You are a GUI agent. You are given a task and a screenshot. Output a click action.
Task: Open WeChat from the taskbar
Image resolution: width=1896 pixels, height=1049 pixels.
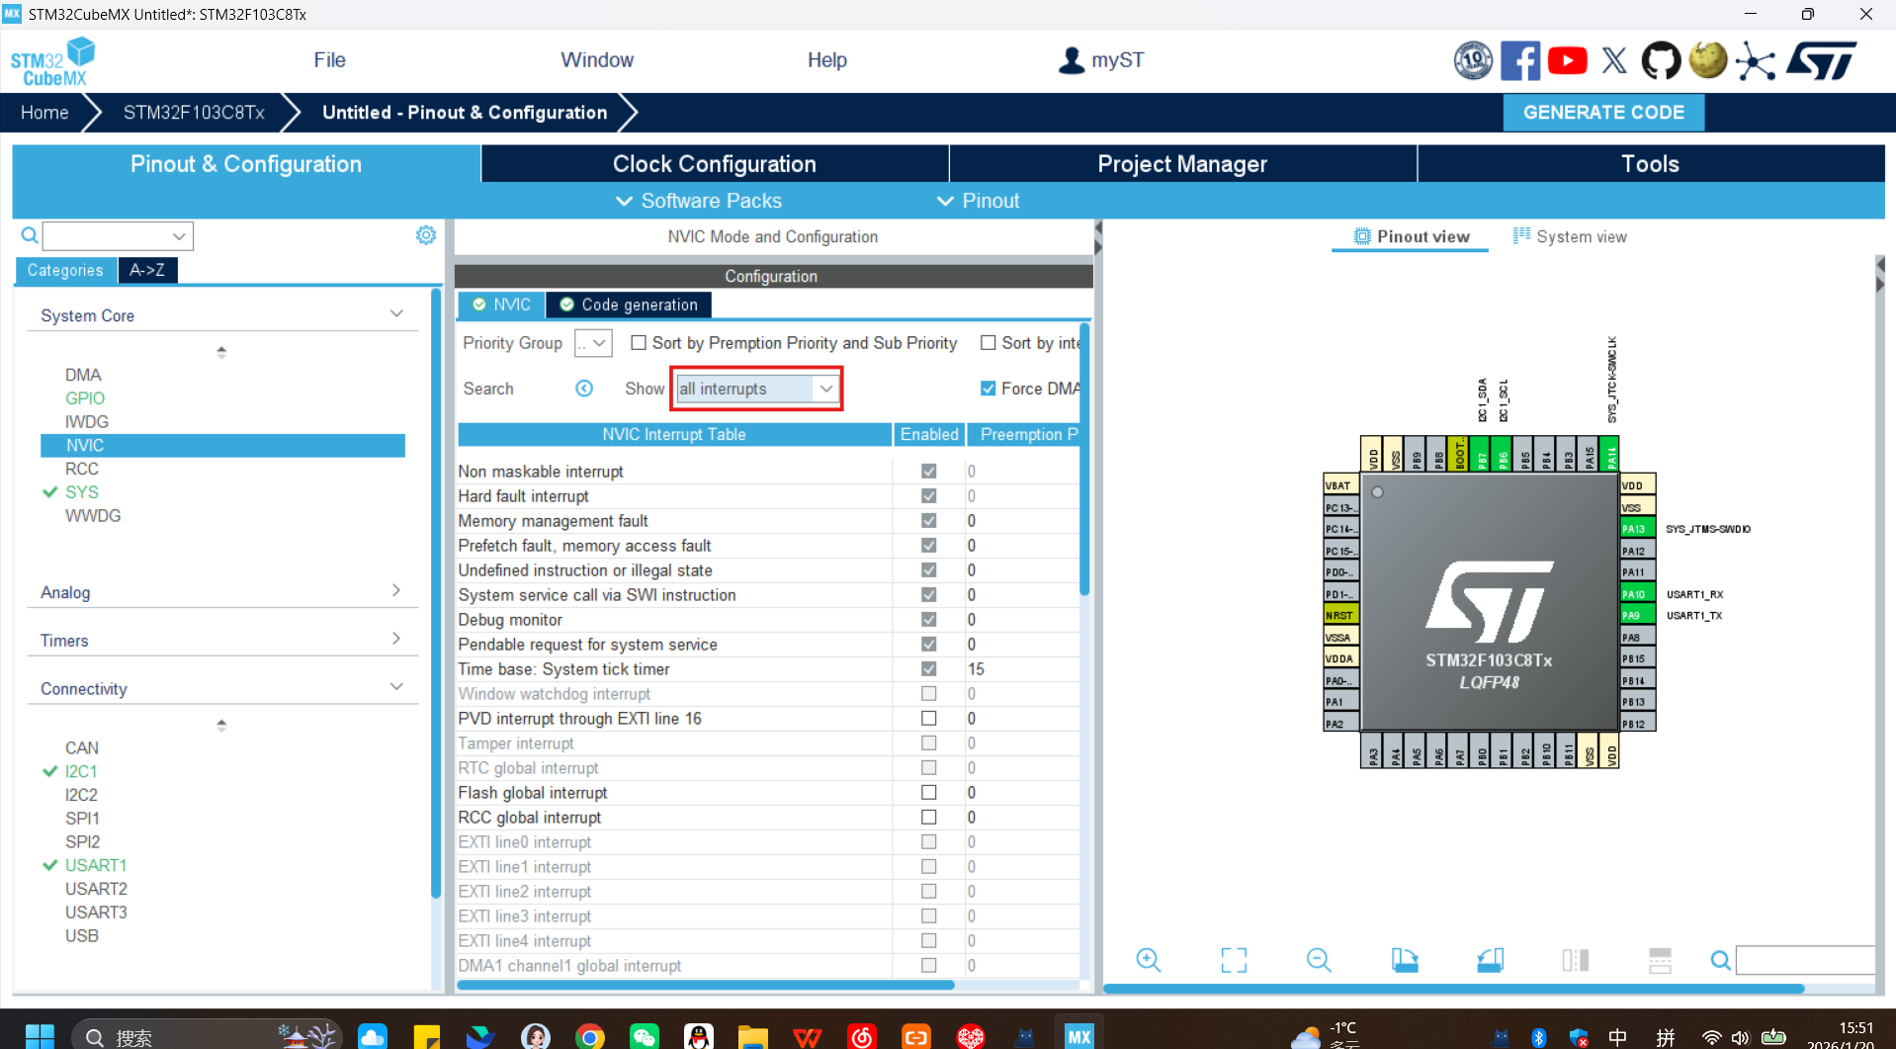click(645, 1036)
